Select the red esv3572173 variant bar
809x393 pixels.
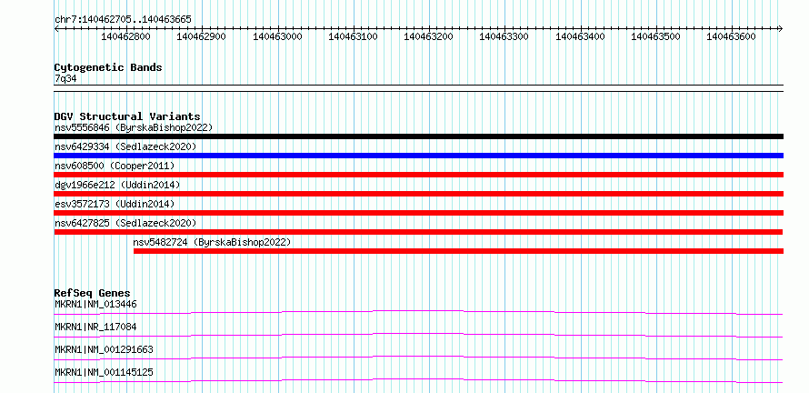point(419,213)
